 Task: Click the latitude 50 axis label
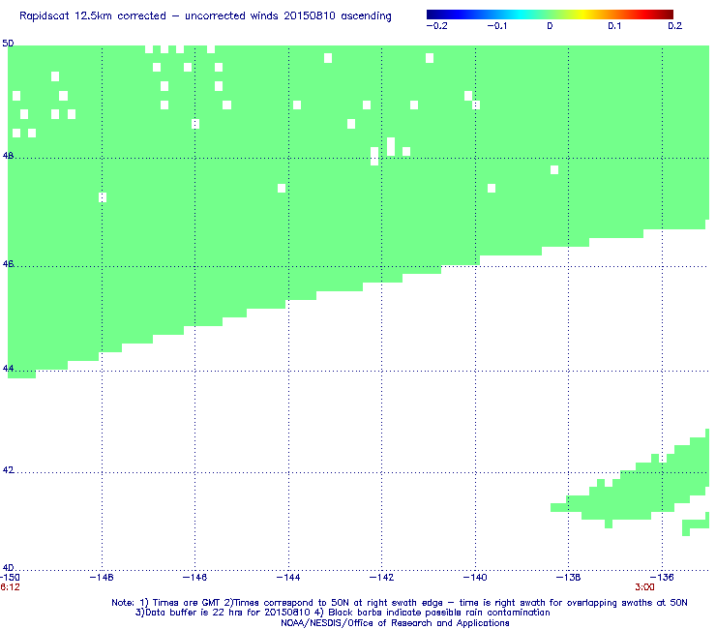point(8,44)
